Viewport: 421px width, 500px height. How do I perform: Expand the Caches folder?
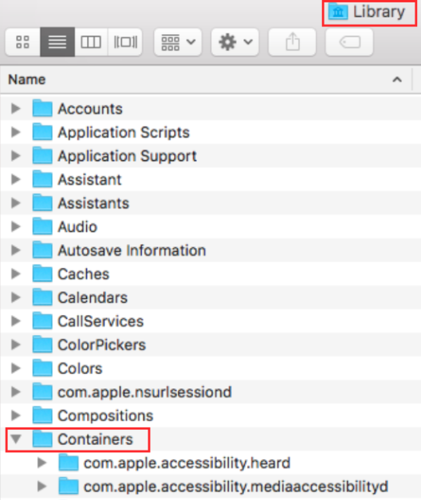pos(16,274)
